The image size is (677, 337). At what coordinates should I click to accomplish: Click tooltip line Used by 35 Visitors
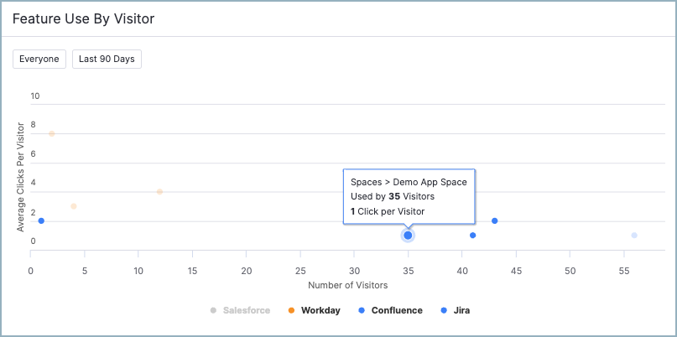pos(393,197)
